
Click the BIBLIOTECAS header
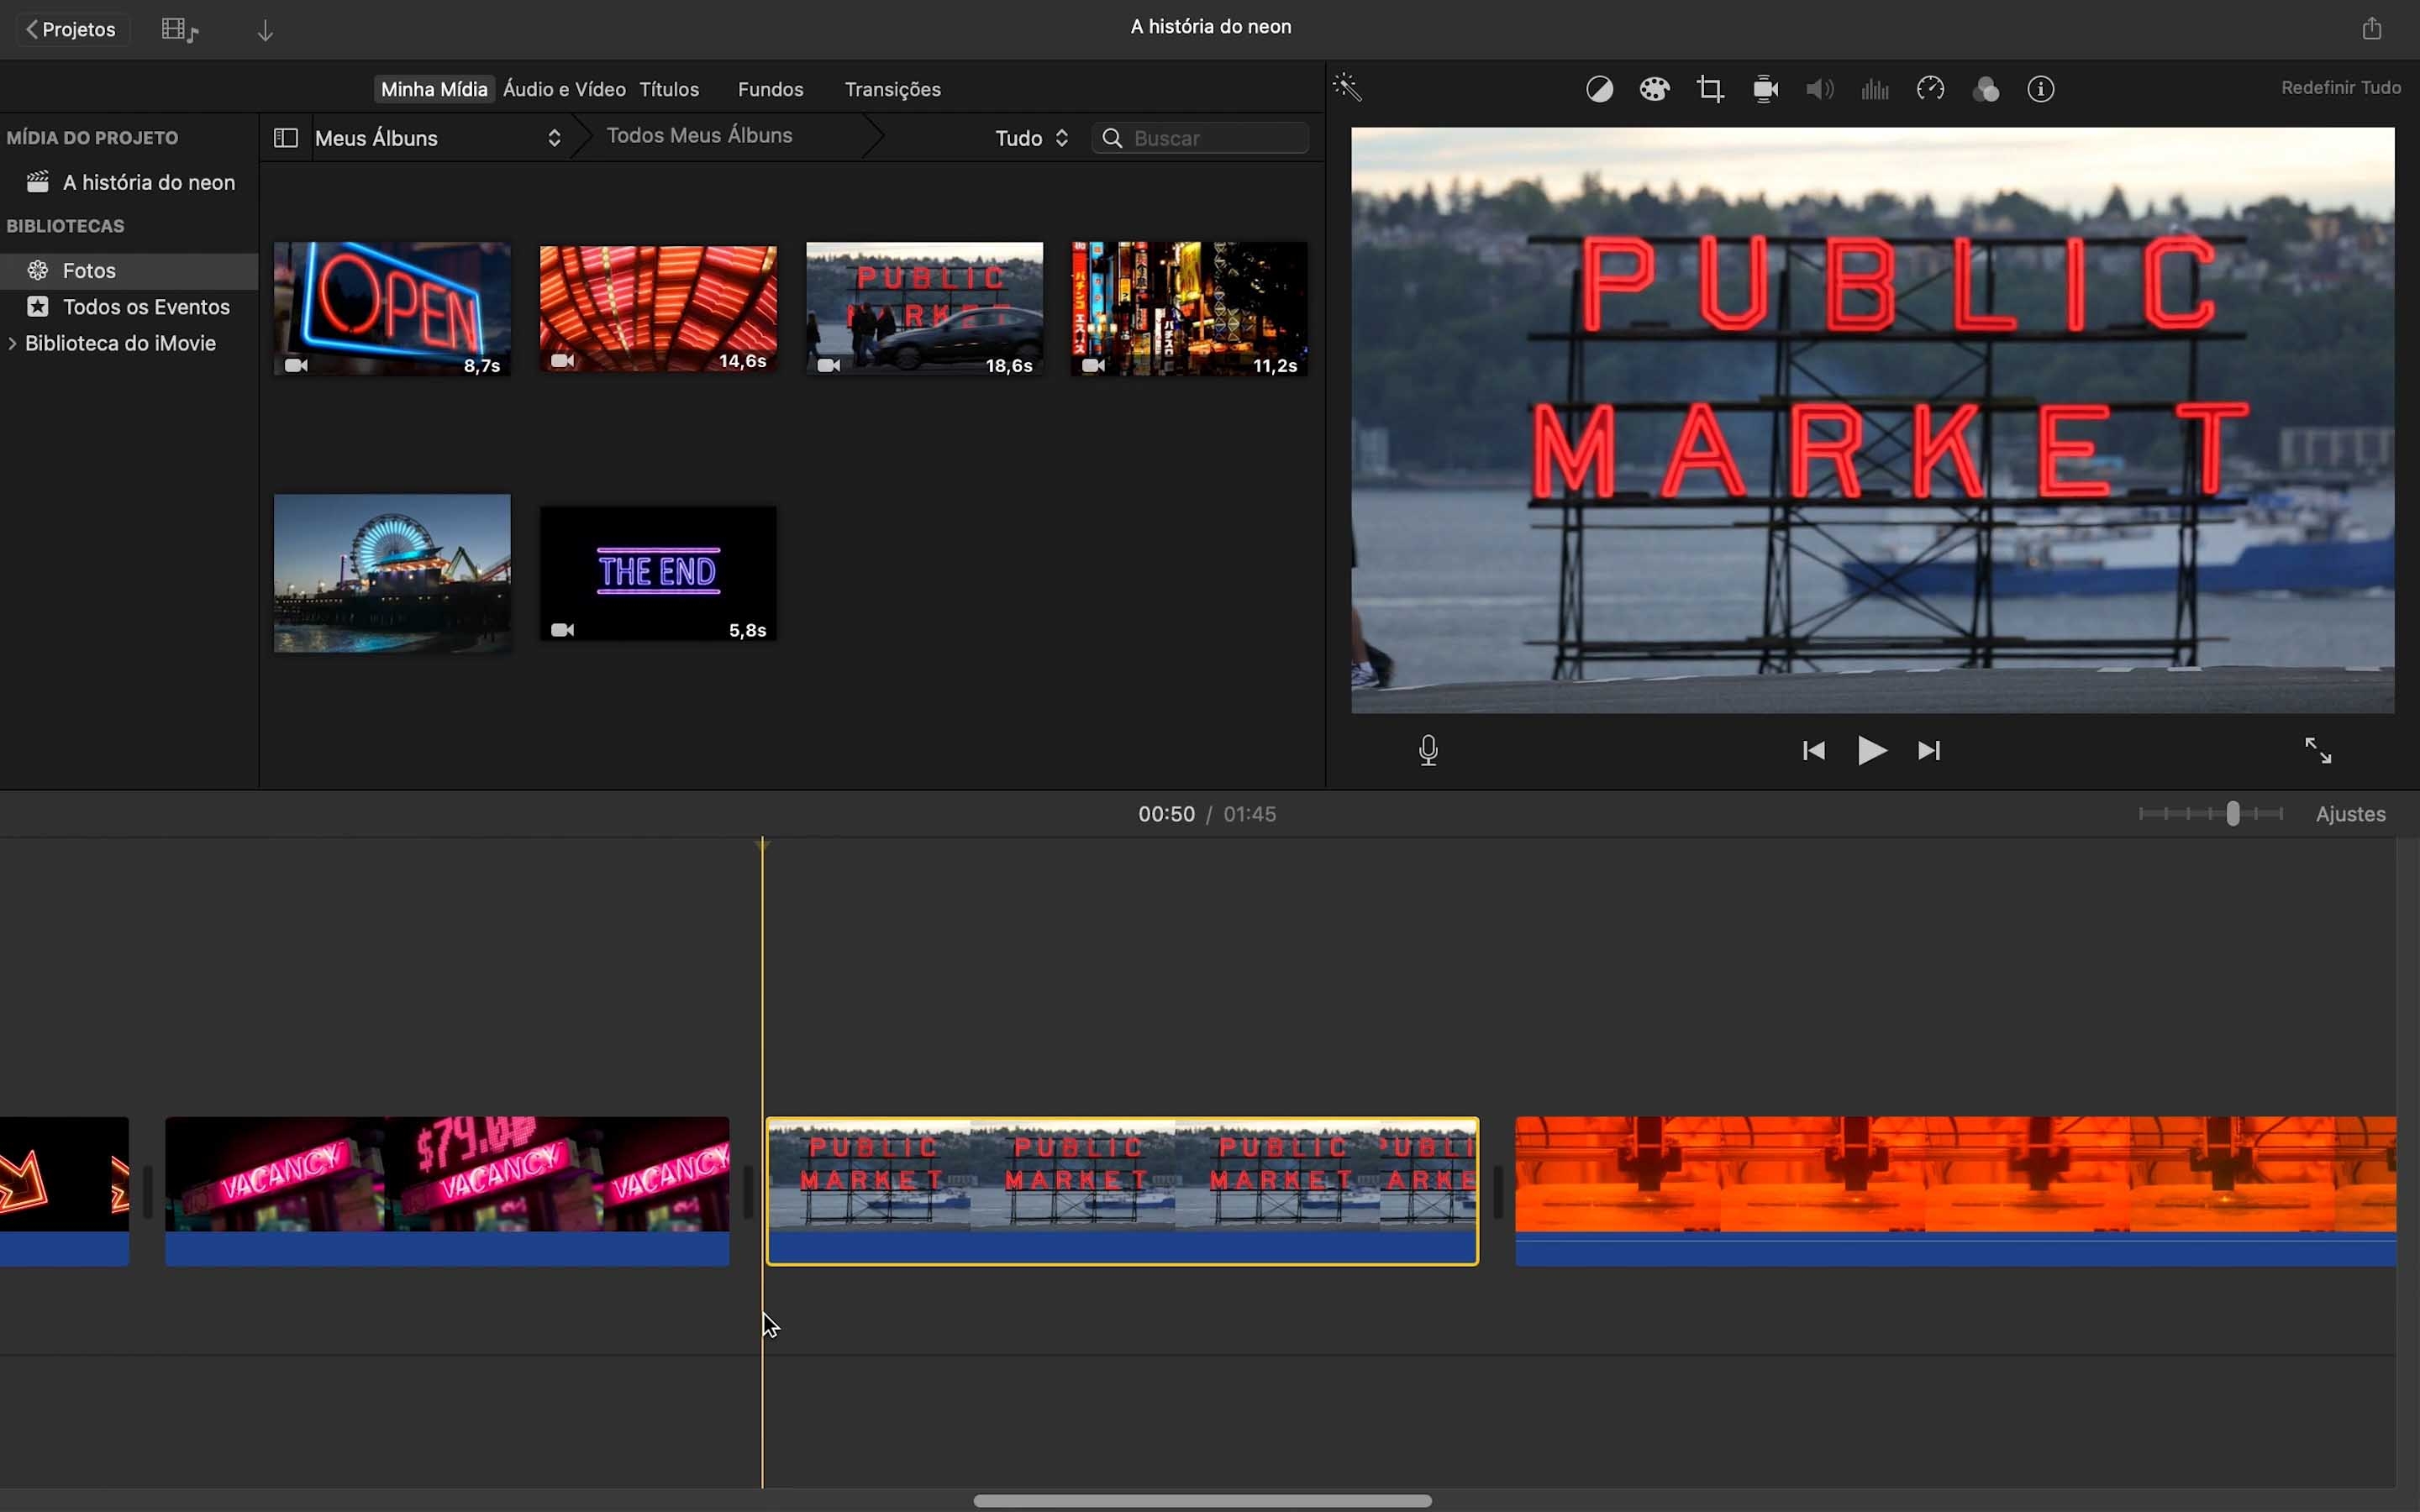pos(66,226)
